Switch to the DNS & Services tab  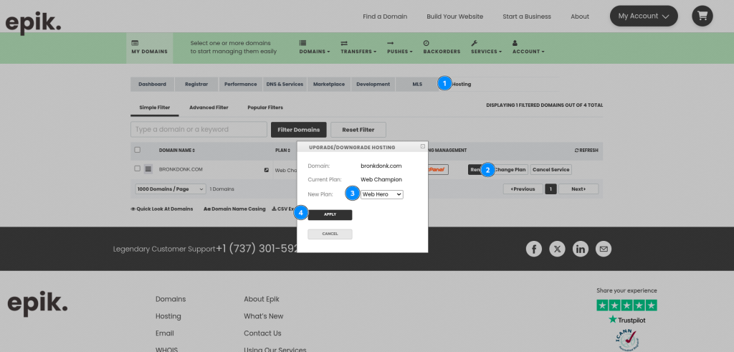point(285,85)
